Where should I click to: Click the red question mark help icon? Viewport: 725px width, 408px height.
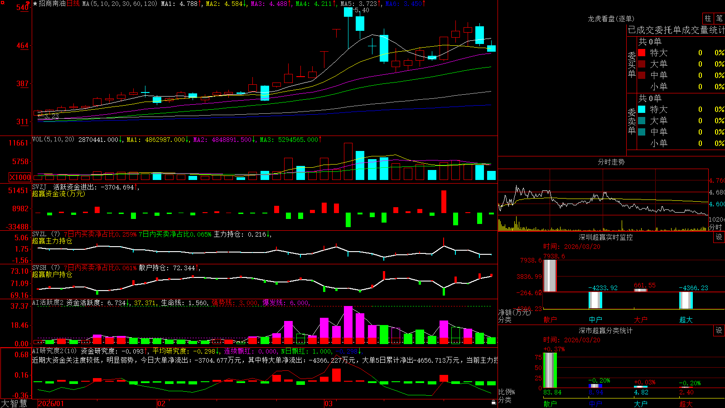28,4
